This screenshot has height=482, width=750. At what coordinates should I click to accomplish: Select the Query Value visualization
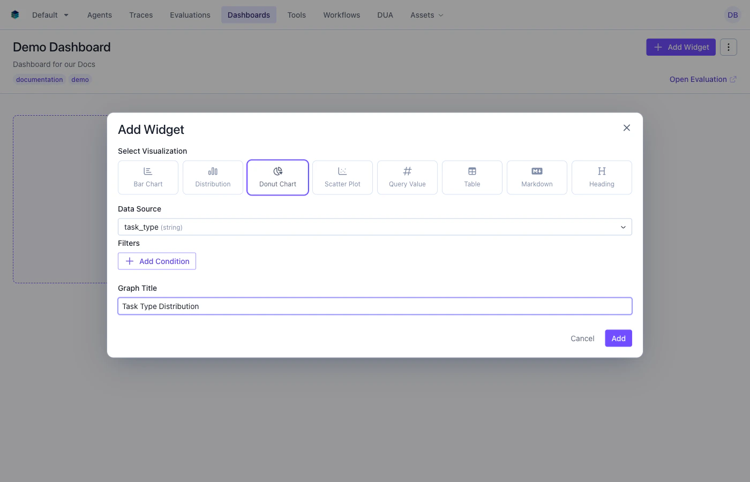(x=407, y=177)
